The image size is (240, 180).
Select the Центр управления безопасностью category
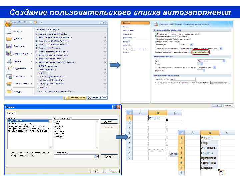tap(135, 49)
